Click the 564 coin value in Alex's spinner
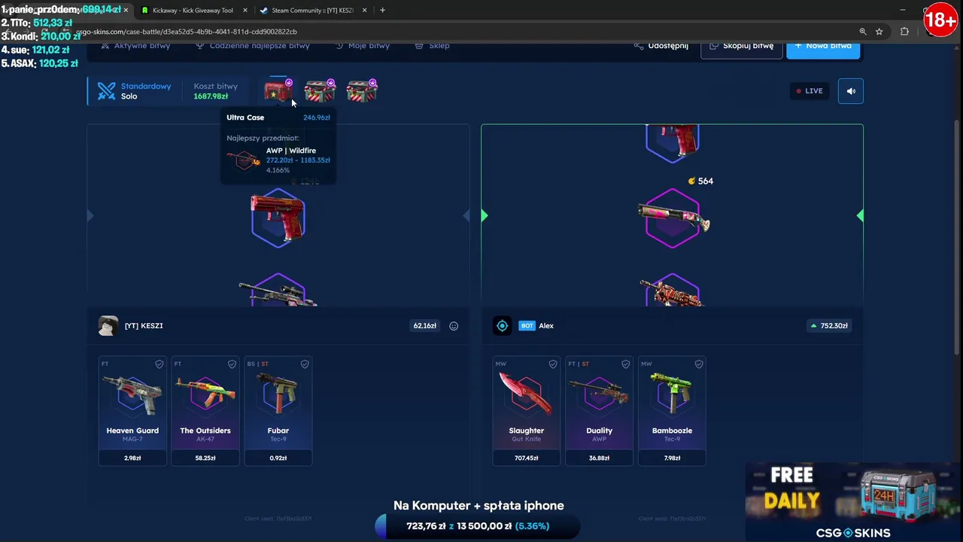This screenshot has height=542, width=963. (700, 181)
